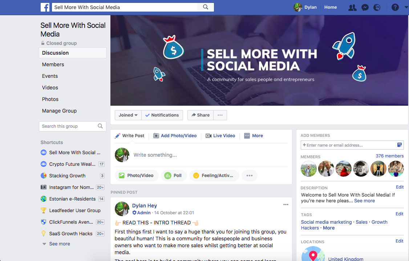The height and width of the screenshot is (261, 409).
Task: Toggle group Notifications checkmark button
Action: (x=162, y=115)
